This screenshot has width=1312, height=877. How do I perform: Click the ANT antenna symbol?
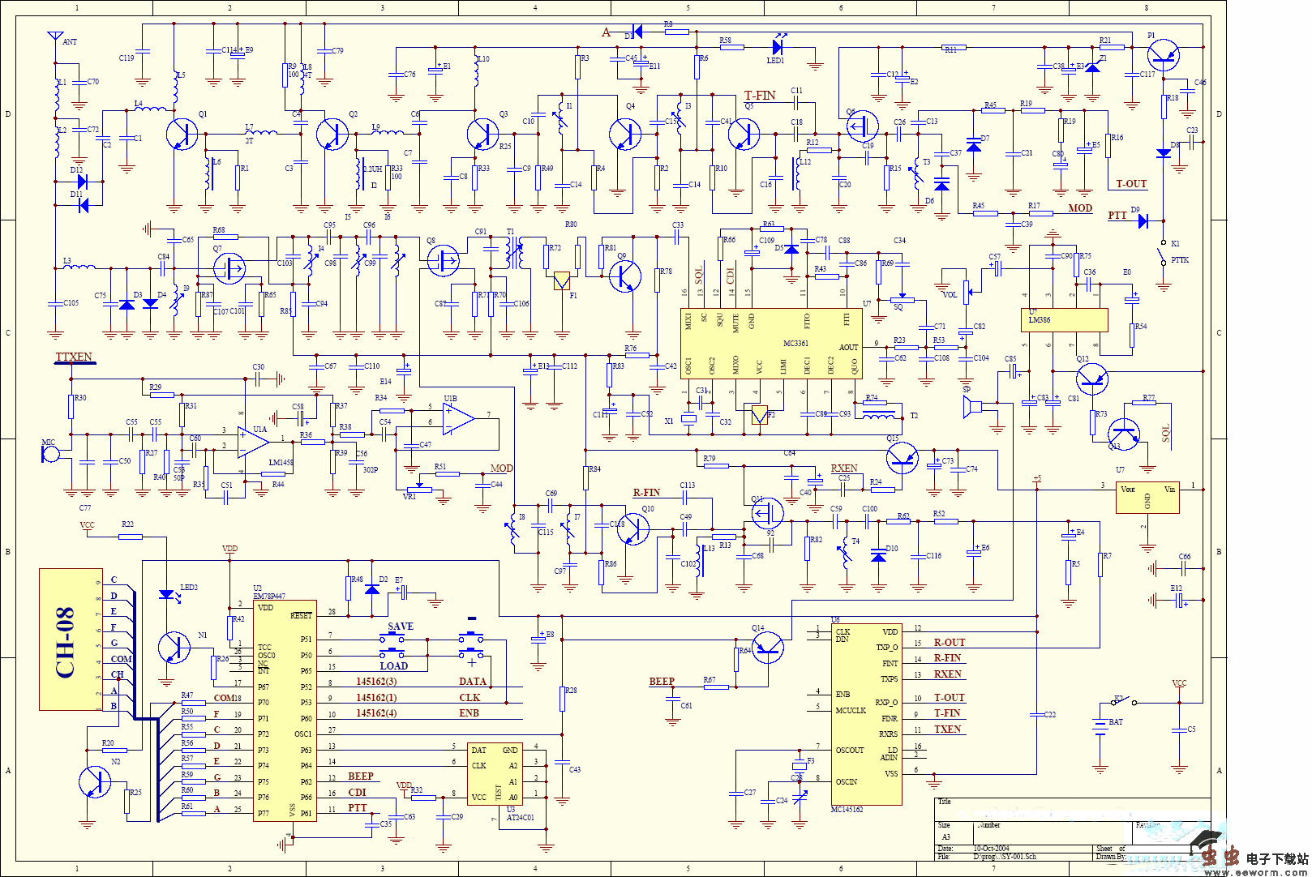(55, 37)
